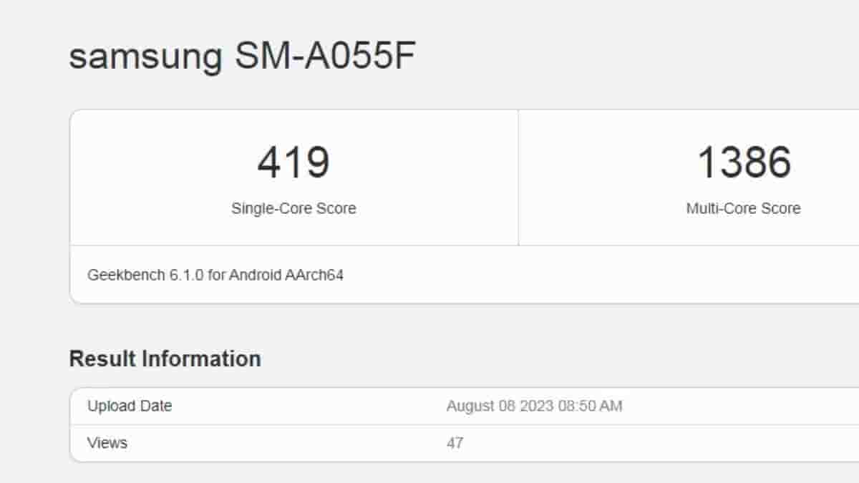Screen dimensions: 859x483
Task: Click the Upload Date row label
Action: (130, 406)
